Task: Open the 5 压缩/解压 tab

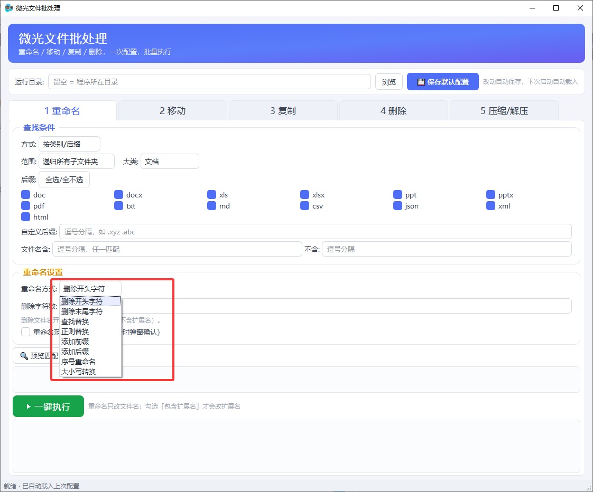Action: [504, 111]
